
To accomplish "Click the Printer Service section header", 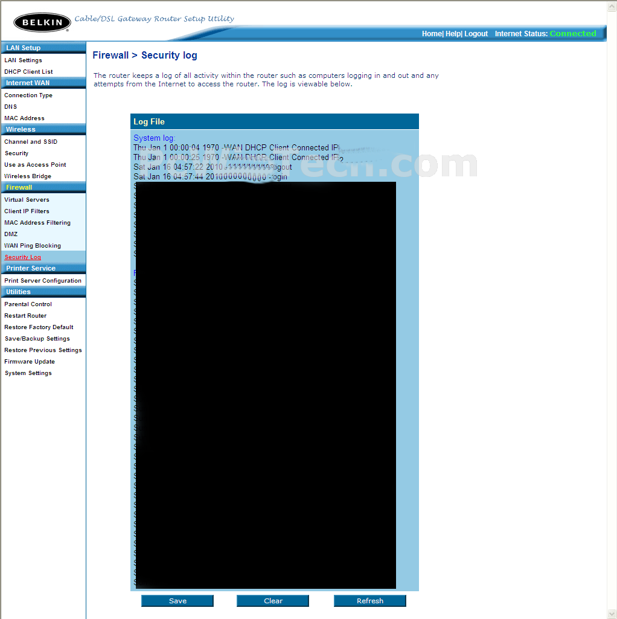I will (43, 269).
